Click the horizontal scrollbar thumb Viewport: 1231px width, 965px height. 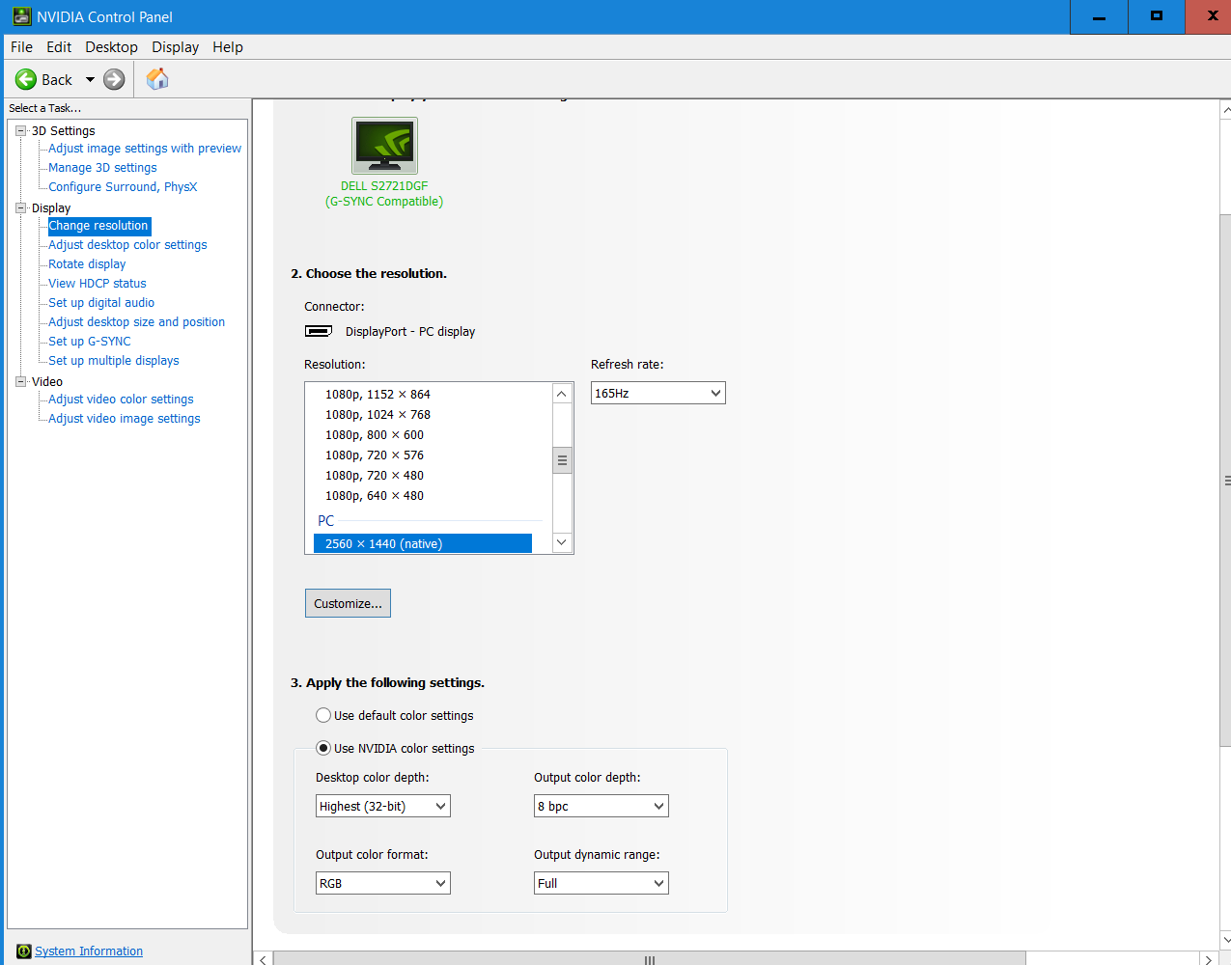650,959
